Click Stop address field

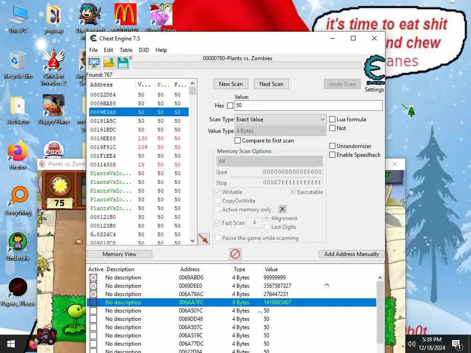[276, 182]
